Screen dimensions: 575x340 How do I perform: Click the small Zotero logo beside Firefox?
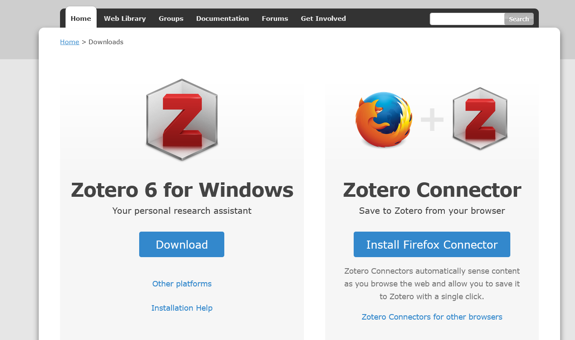[x=480, y=119]
